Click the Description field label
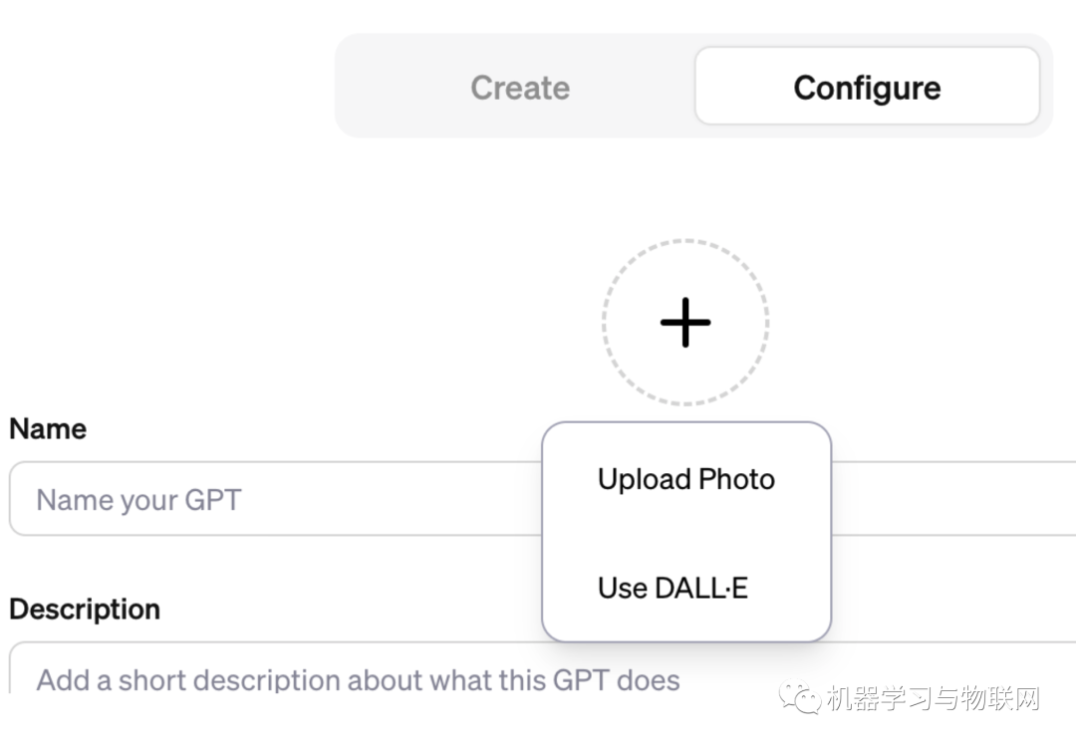 point(85,610)
